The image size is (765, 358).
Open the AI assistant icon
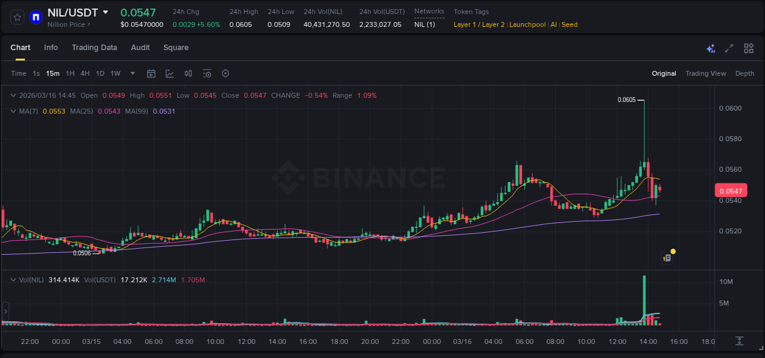pyautogui.click(x=711, y=48)
